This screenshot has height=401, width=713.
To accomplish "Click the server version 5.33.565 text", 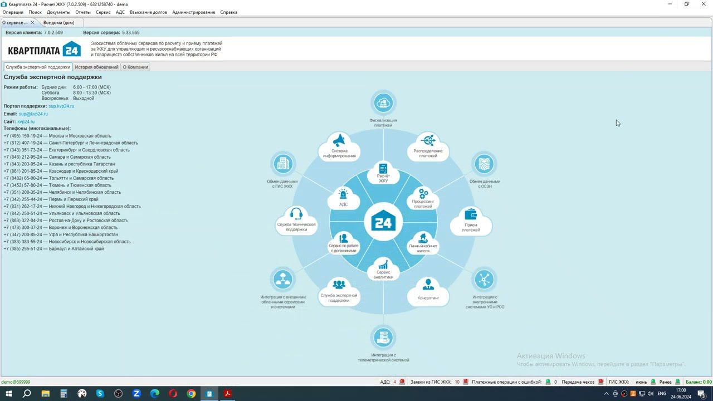I will click(x=131, y=33).
